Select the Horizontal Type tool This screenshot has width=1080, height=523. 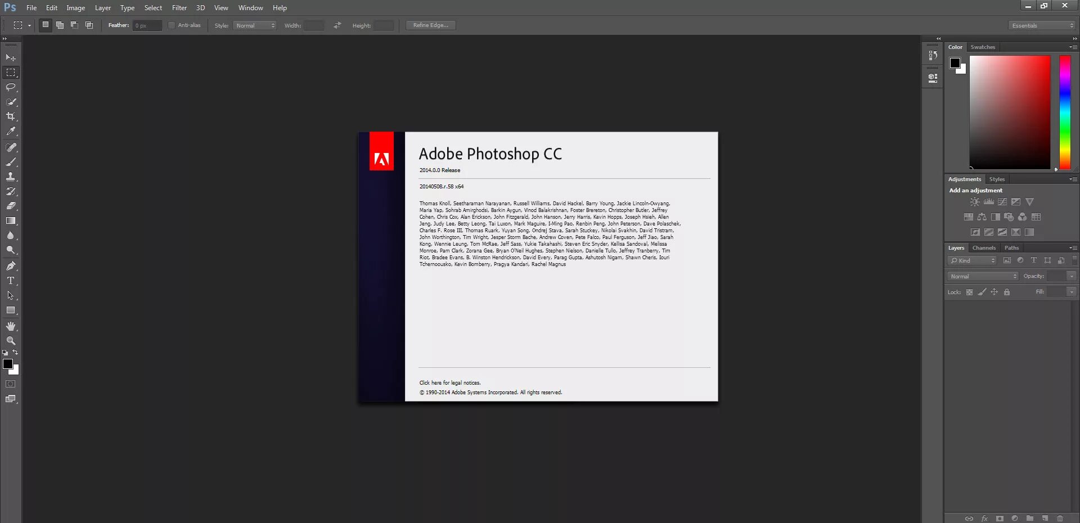point(11,281)
